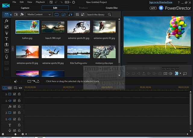Click the timeline zoom slider handle

(x=16, y=134)
